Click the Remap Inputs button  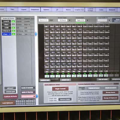click(110, 92)
